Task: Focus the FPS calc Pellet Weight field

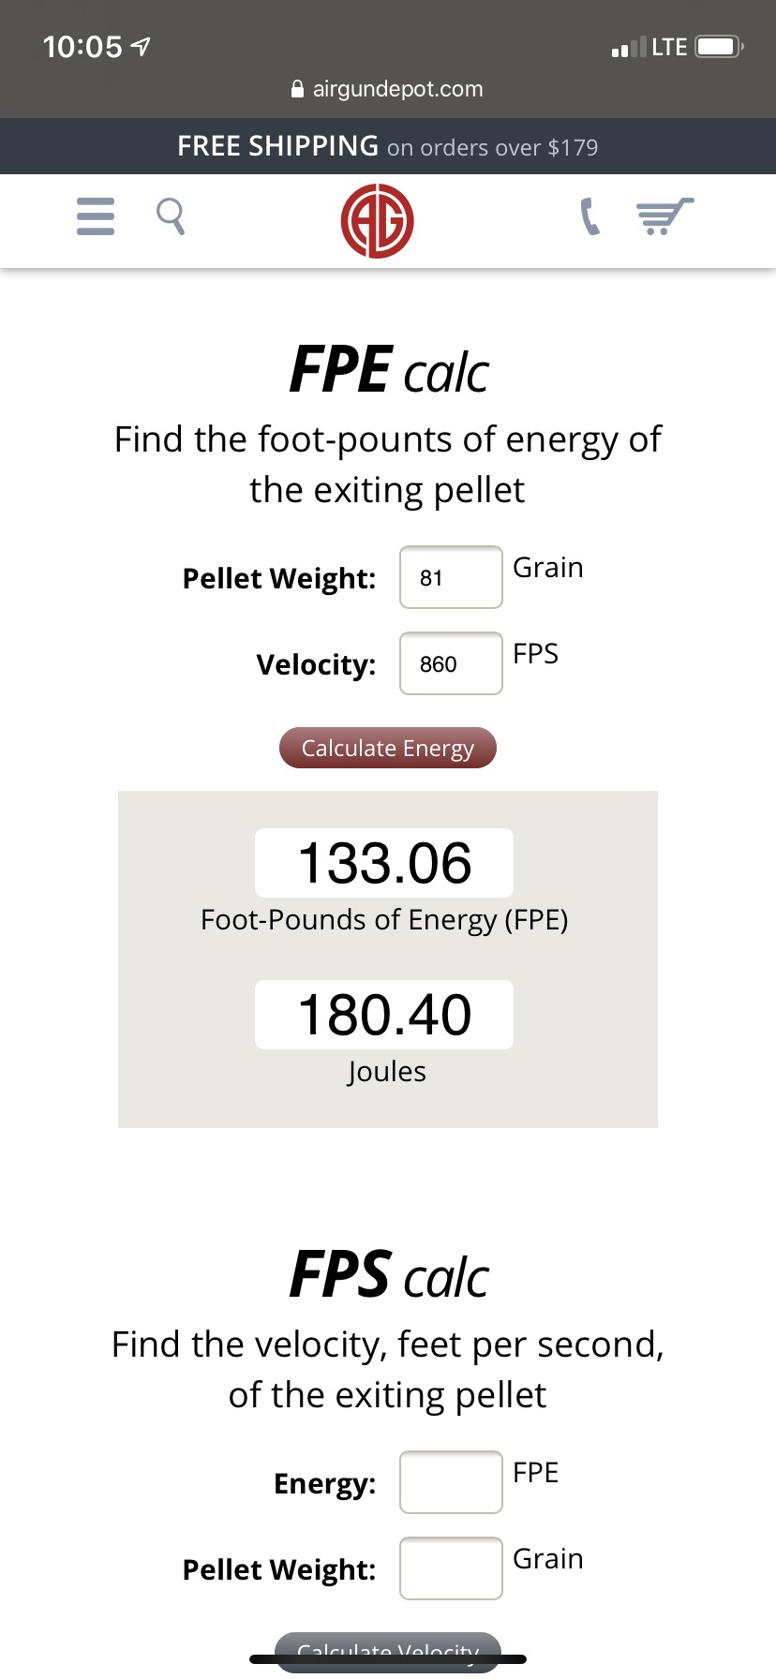Action: click(x=452, y=1568)
